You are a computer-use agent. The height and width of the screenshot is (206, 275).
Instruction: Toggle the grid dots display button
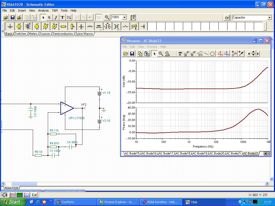99,17
